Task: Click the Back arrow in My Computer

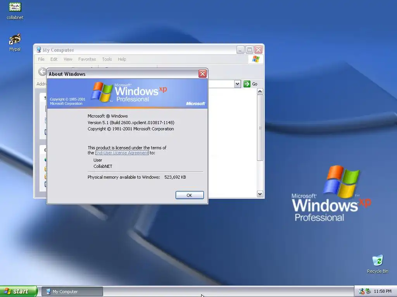Action: (42, 72)
